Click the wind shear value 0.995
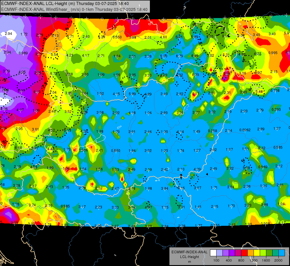 pos(273,53)
